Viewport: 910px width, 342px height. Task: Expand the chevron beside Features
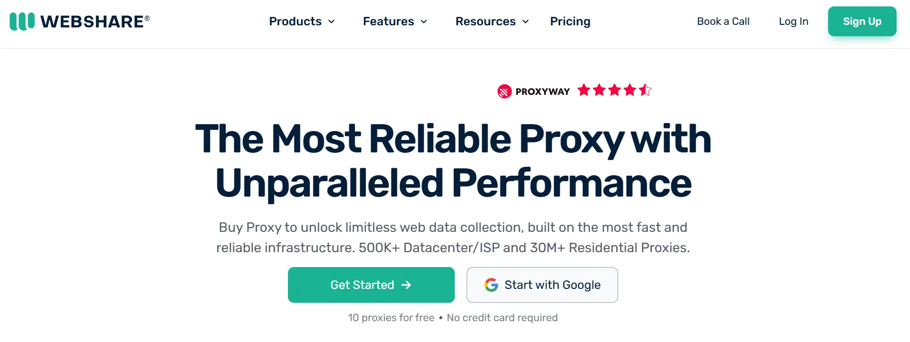pos(424,22)
